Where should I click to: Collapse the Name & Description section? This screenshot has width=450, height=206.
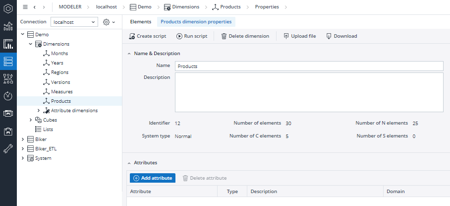(x=129, y=54)
